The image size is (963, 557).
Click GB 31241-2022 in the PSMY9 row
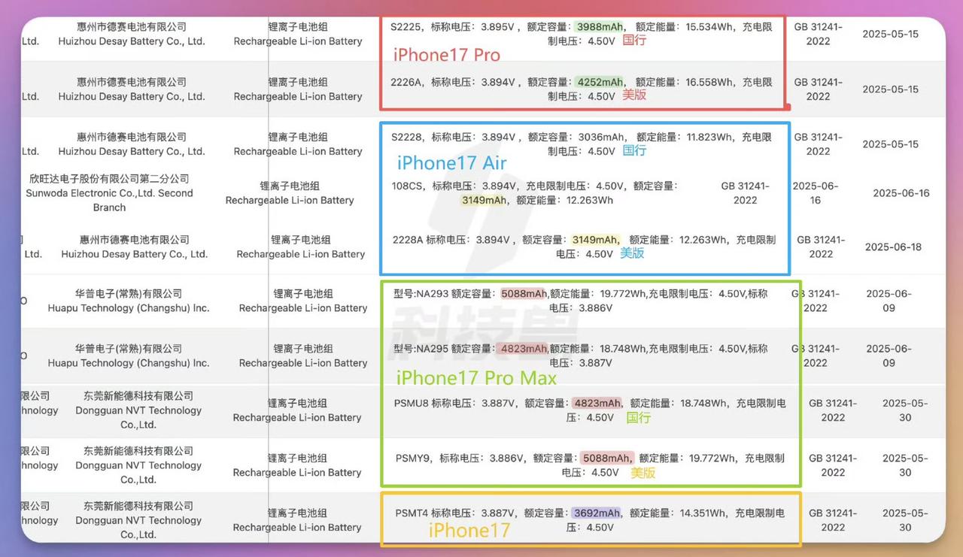[x=833, y=465]
